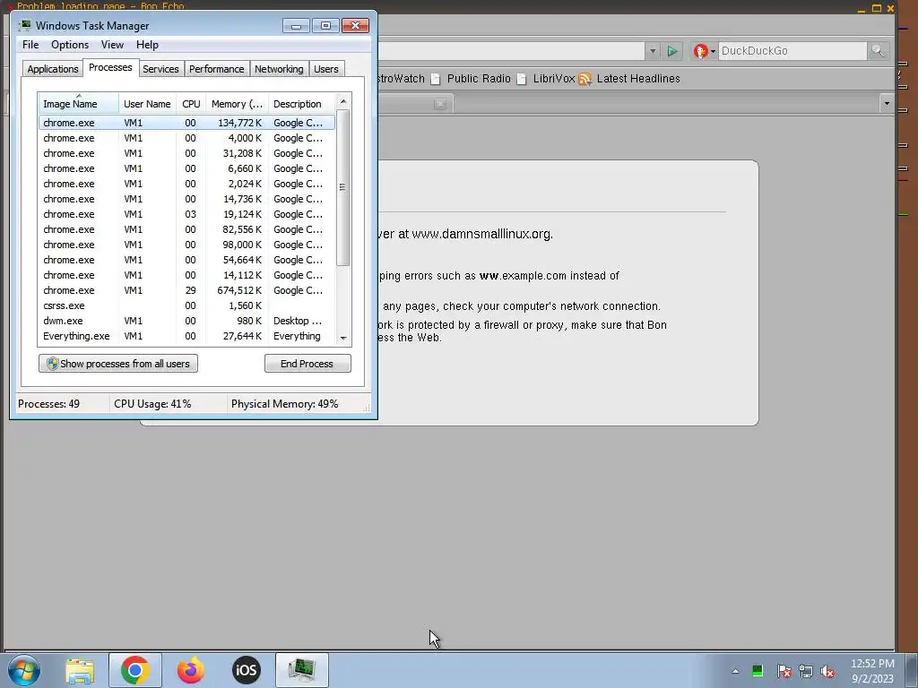Open the Task Manager Options menu
This screenshot has height=688, width=918.
point(70,45)
